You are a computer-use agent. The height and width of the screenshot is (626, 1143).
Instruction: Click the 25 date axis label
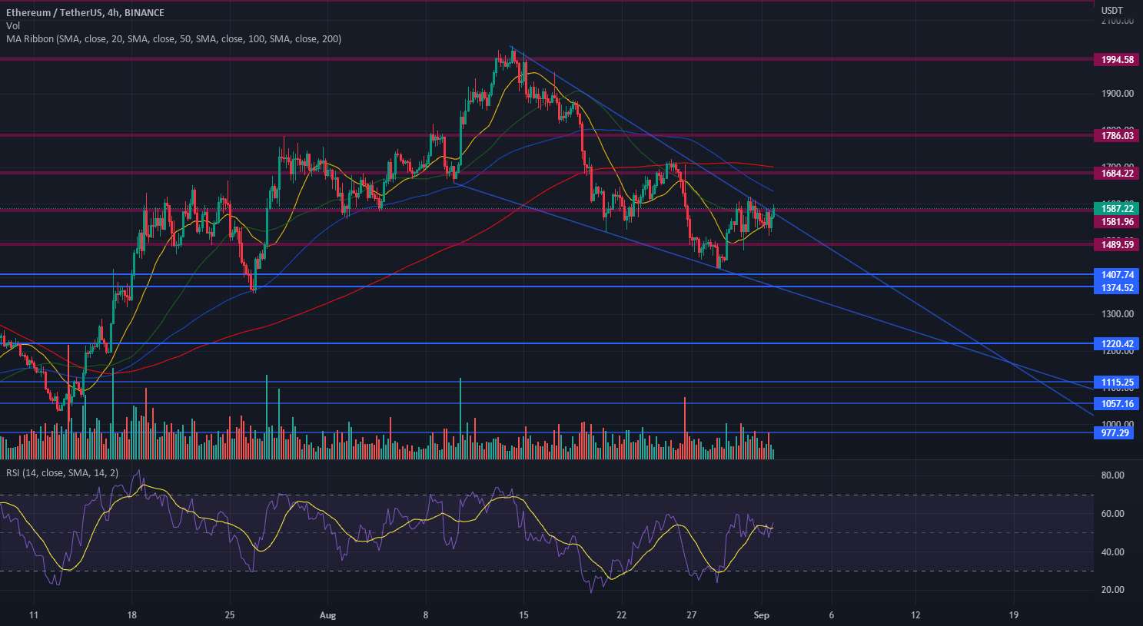230,615
